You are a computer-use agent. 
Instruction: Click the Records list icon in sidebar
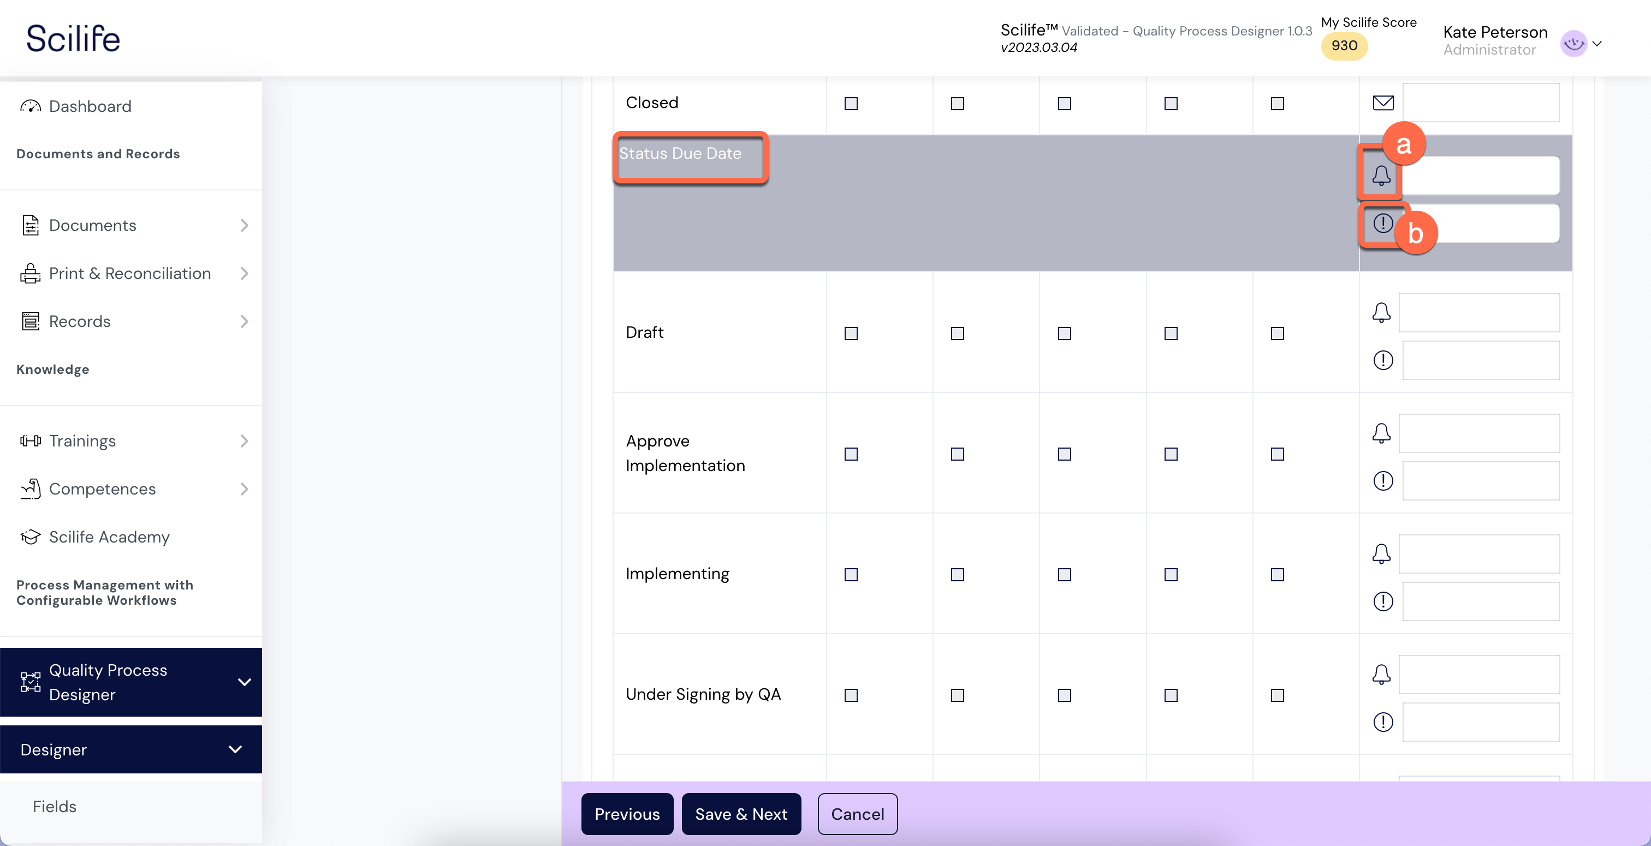pos(30,321)
